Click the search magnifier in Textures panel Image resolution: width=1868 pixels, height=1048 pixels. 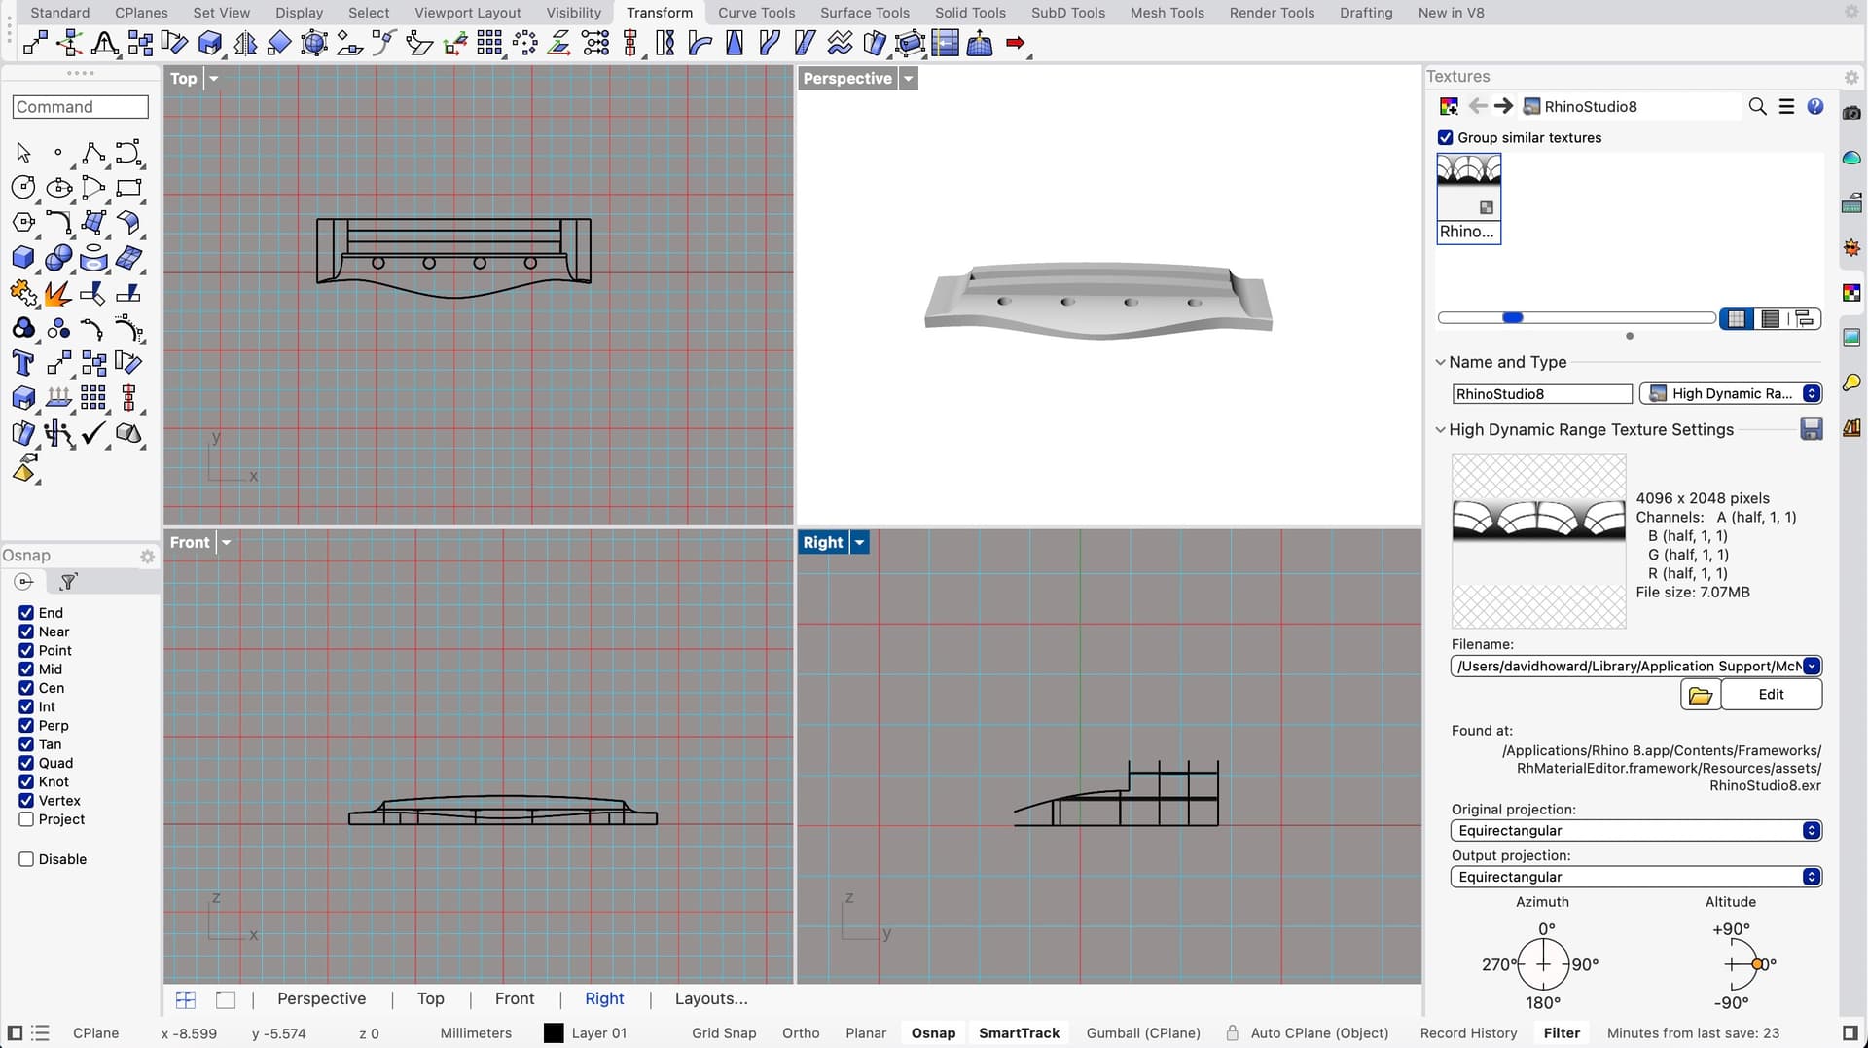point(1757,106)
